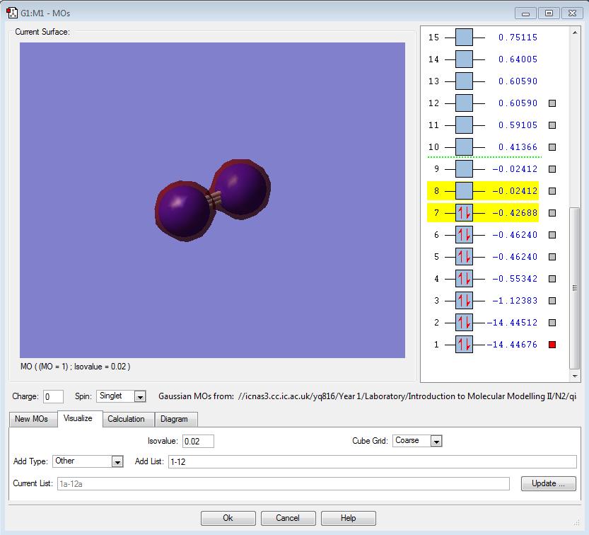Select the orbital box for MO 10
The image size is (589, 535).
(464, 147)
